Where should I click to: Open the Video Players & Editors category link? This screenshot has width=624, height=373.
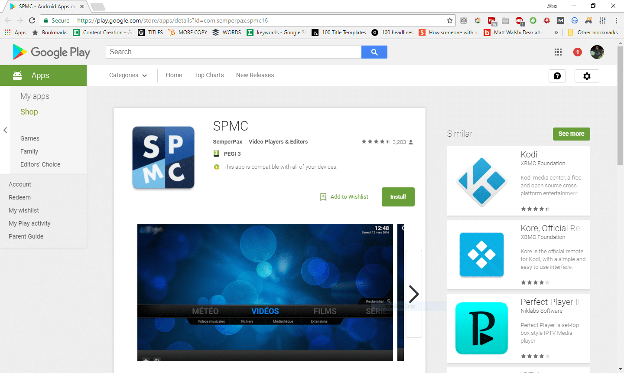(x=278, y=142)
